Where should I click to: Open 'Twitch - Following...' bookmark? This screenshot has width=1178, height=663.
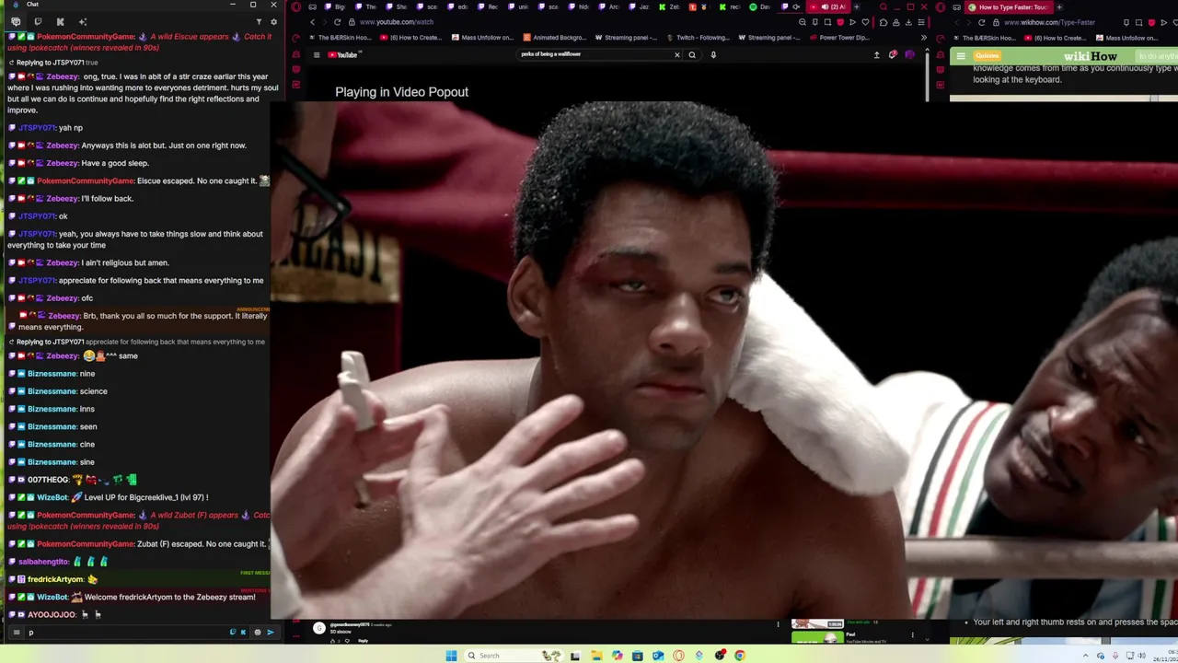(697, 38)
